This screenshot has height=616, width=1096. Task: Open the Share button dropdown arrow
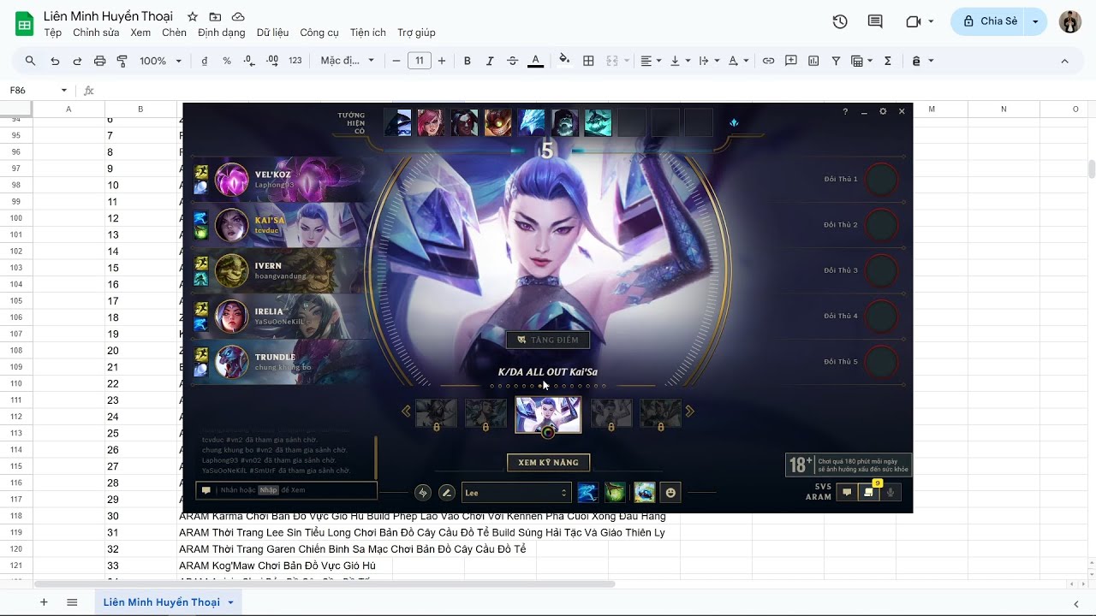1036,21
